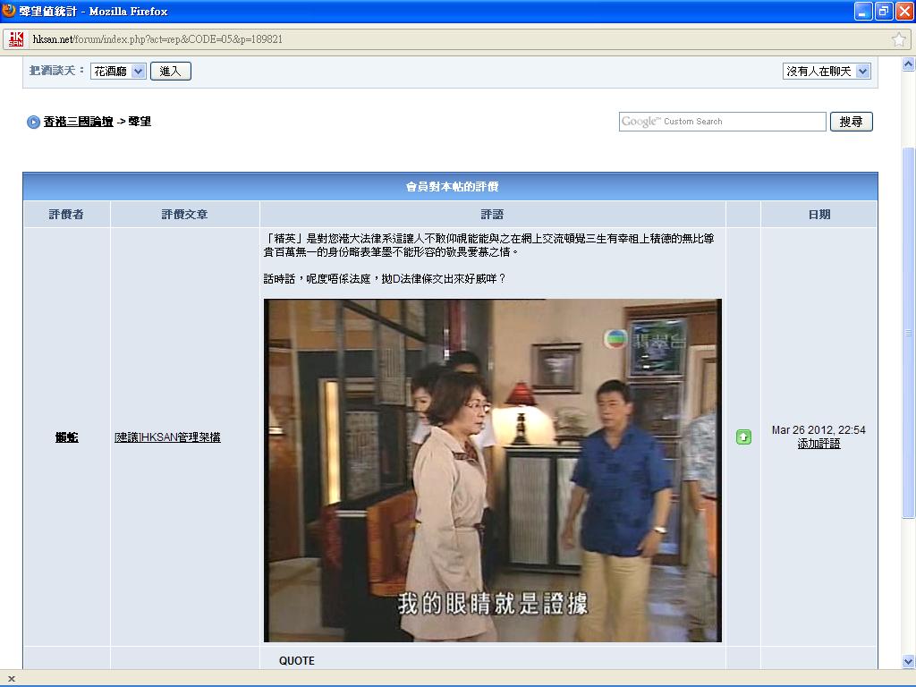Bookmark this page with the star icon
916x687 pixels.
[x=898, y=39]
